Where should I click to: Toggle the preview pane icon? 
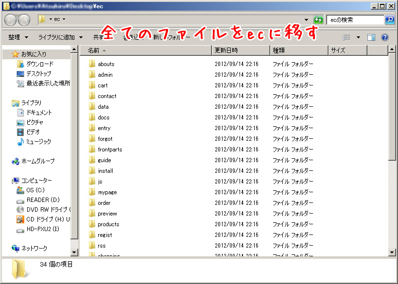[371, 37]
